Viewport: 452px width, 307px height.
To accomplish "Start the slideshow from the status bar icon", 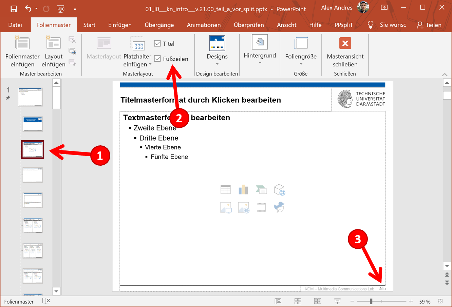I will pyautogui.click(x=337, y=301).
